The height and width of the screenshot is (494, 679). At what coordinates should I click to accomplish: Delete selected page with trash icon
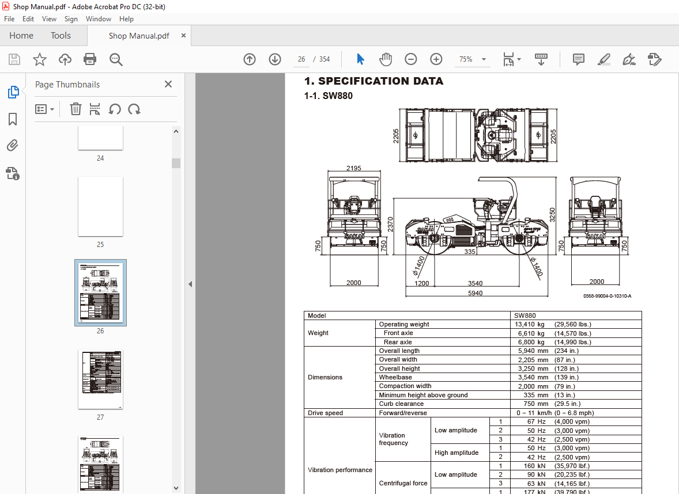(x=76, y=109)
